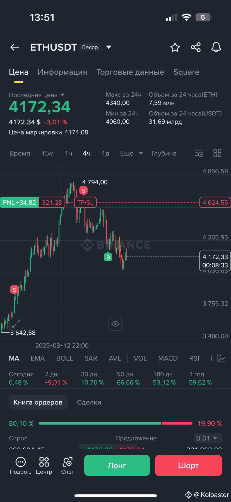Open indicator chart settings icon after RSI
Screen dimensions: 231x502
point(222,358)
